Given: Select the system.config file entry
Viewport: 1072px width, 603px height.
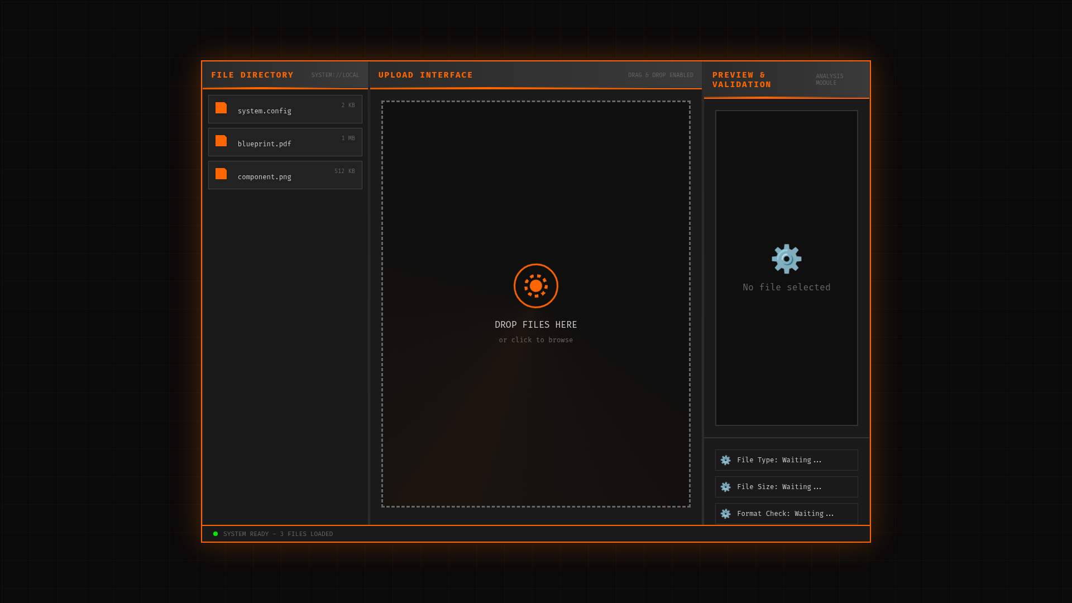Looking at the screenshot, I should [285, 109].
